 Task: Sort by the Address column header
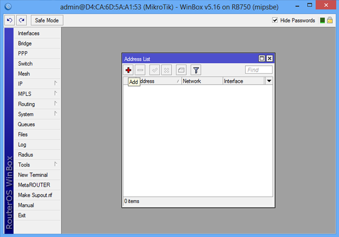(159, 81)
